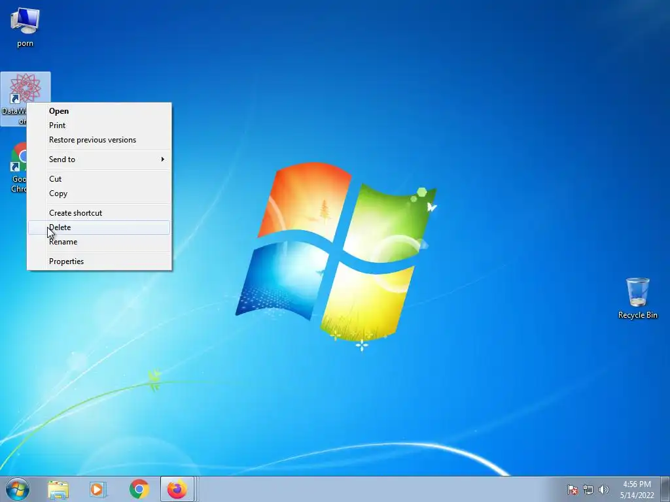Screen dimensions: 670x502
Task: Click Delete in the context menu
Action: (x=99, y=227)
